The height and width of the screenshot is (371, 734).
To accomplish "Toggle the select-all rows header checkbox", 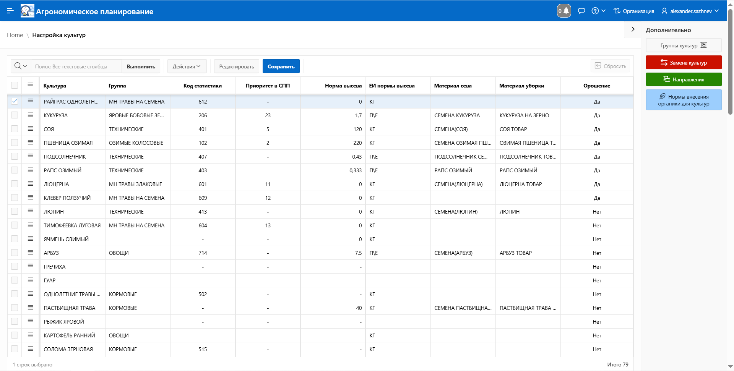I will [15, 85].
